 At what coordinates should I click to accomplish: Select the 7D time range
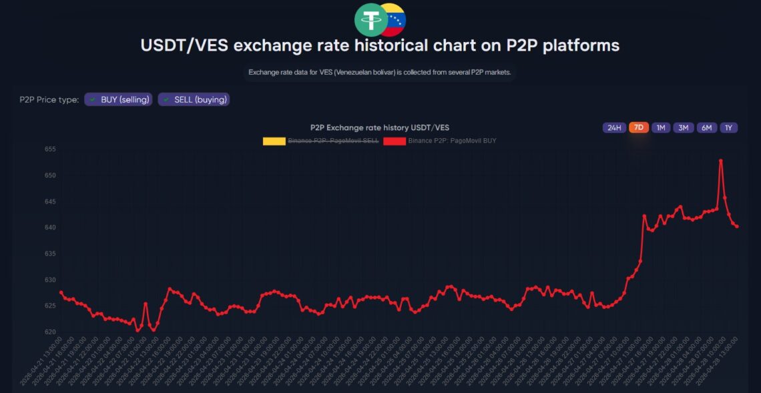[639, 127]
